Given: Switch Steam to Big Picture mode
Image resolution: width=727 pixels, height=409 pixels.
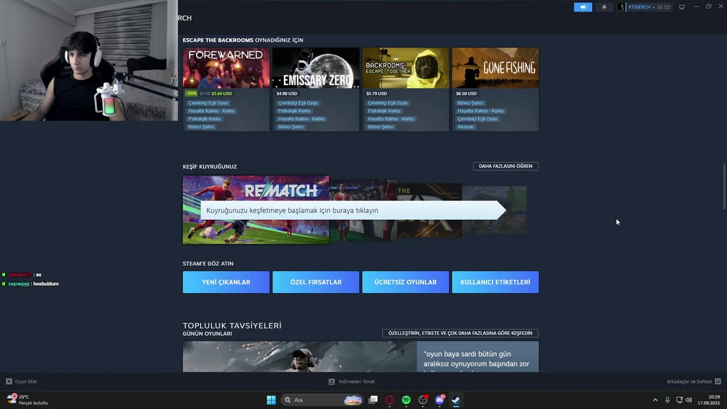Looking at the screenshot, I should tap(682, 7).
